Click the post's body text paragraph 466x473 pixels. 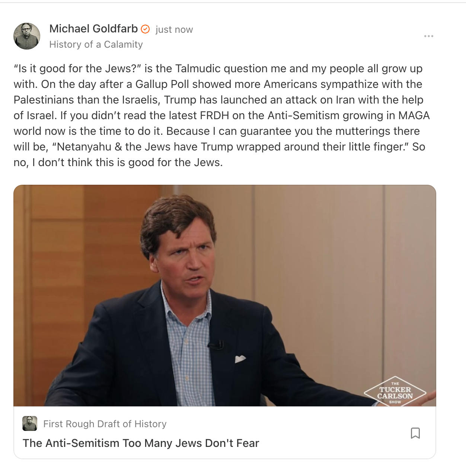tap(222, 115)
